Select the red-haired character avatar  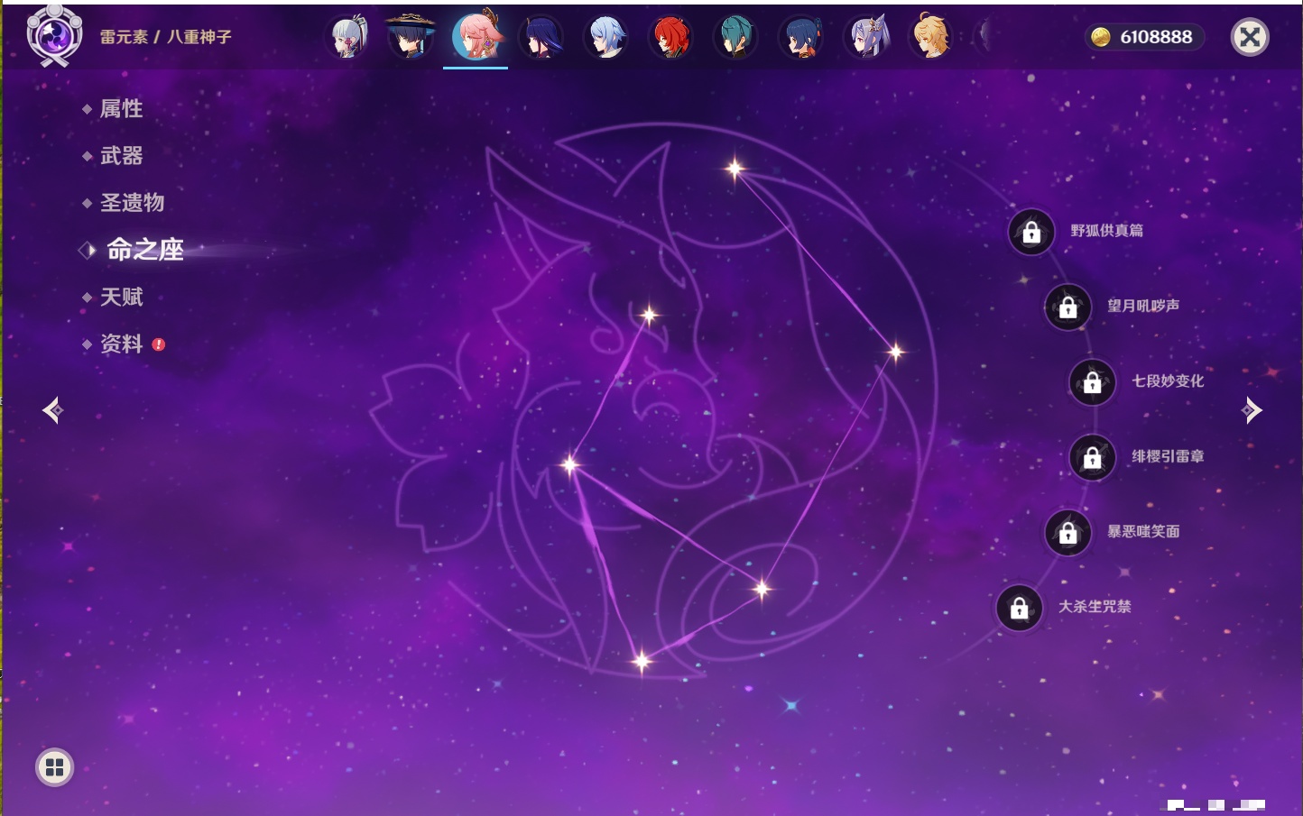click(x=670, y=37)
